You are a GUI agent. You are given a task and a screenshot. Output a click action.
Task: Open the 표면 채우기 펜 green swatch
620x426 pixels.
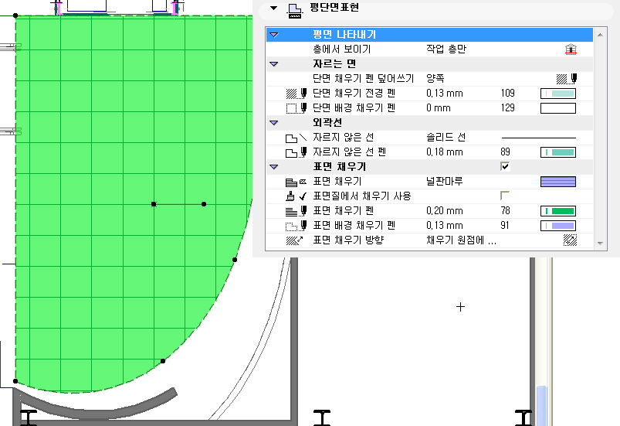click(x=558, y=211)
